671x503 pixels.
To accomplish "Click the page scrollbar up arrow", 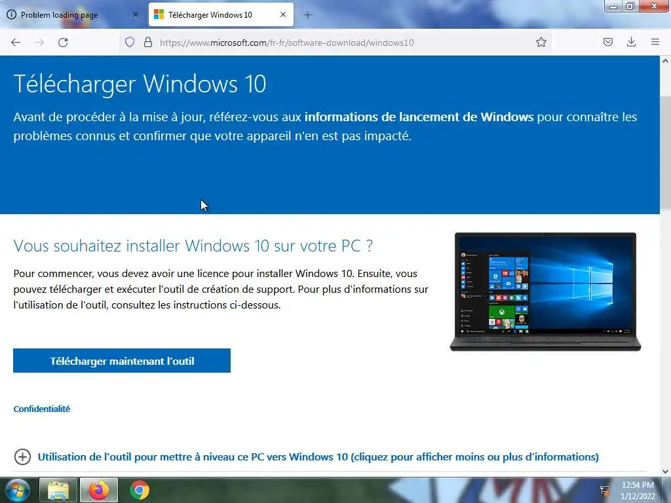I will [665, 61].
